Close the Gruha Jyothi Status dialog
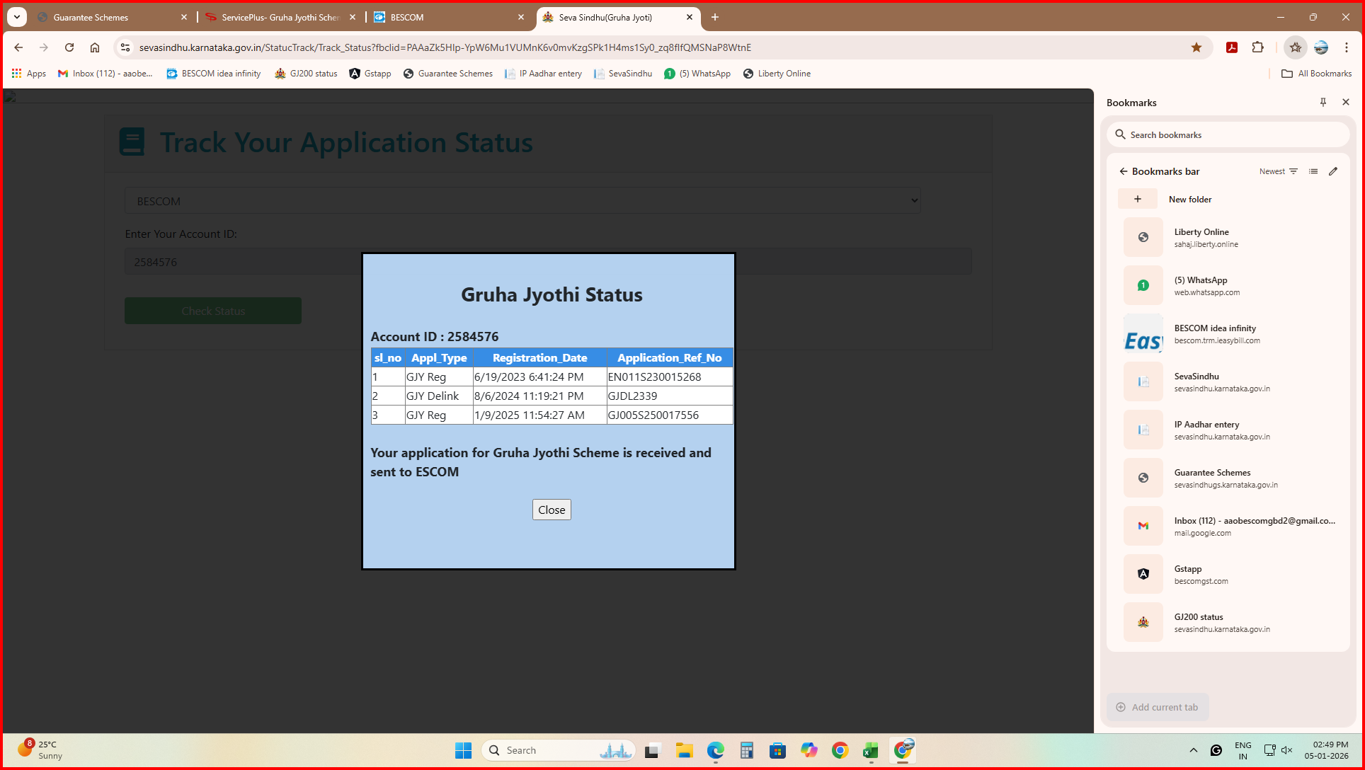 (552, 510)
